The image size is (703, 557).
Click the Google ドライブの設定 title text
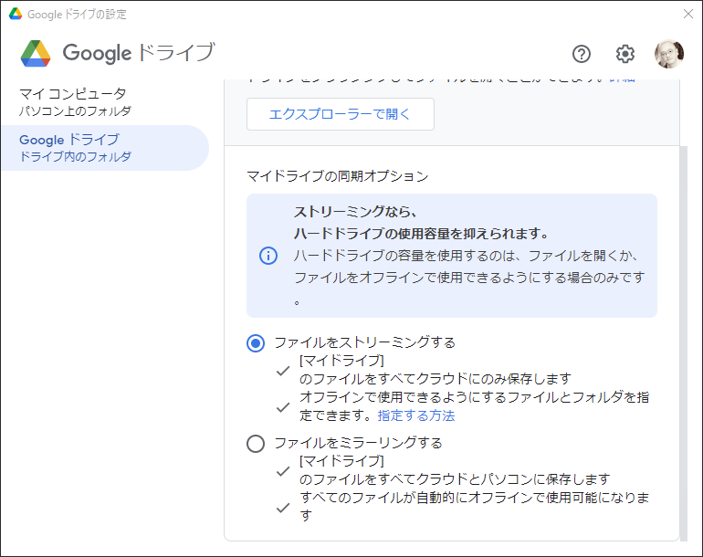[77, 15]
